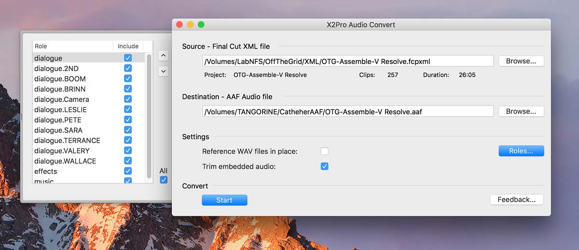The height and width of the screenshot is (250, 579).
Task: Move selected role down with arrow button
Action: (164, 71)
